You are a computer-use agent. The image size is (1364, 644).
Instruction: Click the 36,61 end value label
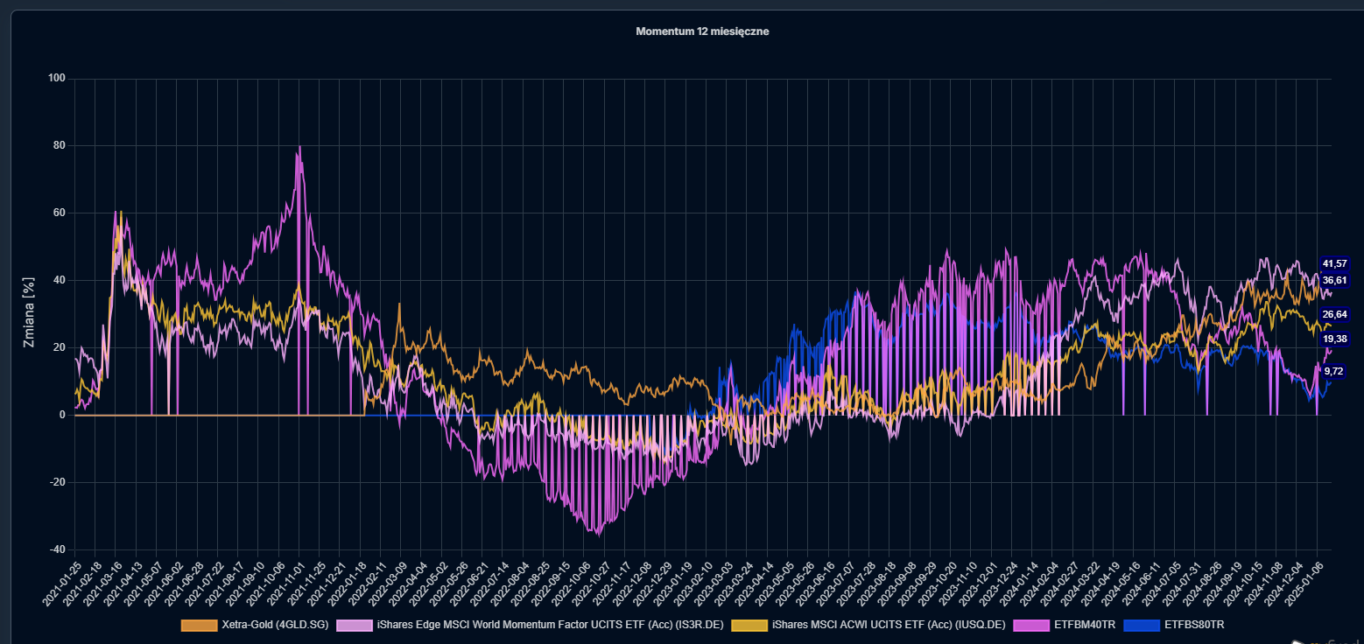[x=1334, y=280]
